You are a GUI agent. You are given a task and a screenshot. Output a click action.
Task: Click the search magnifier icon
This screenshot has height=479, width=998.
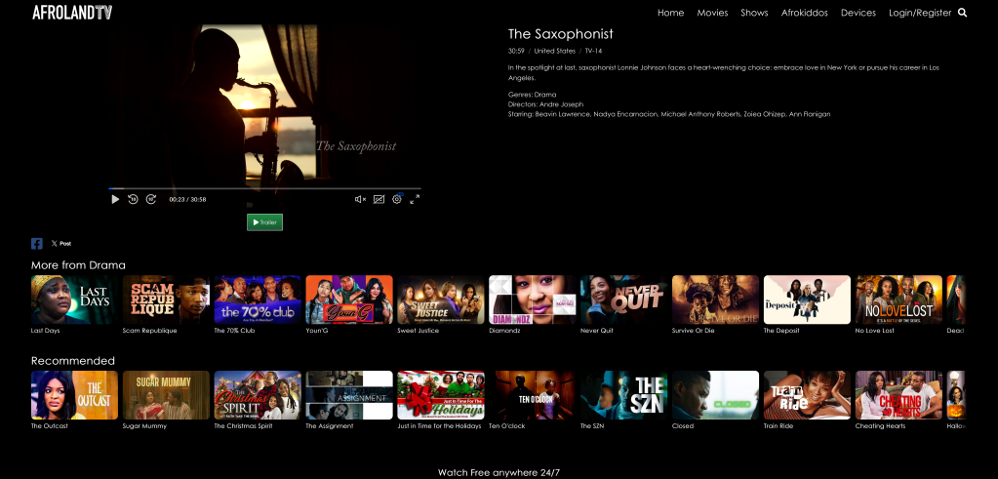pyautogui.click(x=963, y=13)
